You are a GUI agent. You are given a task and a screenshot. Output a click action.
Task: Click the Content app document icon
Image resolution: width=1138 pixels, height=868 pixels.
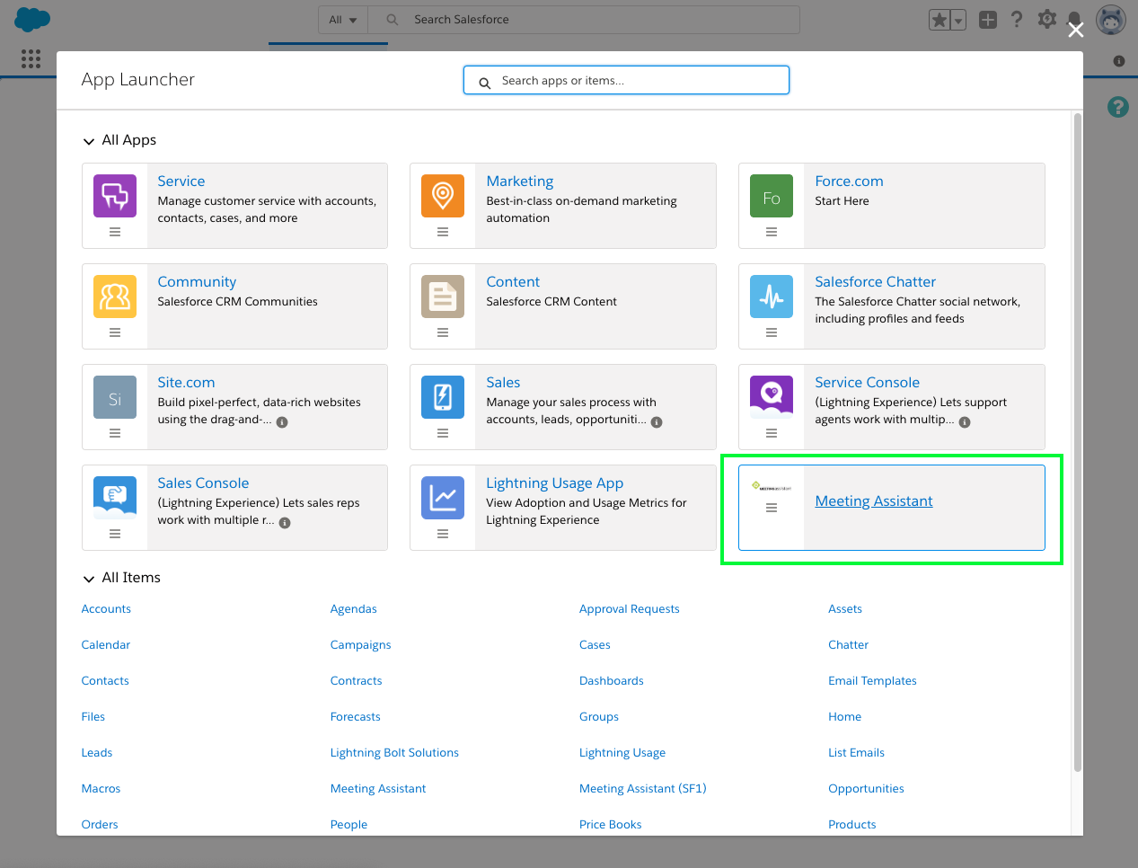(443, 297)
